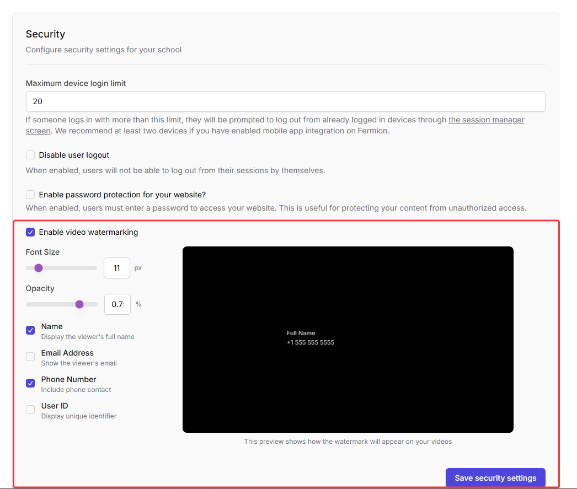577x489 pixels.
Task: Open the session manager screen link
Action: (486, 120)
